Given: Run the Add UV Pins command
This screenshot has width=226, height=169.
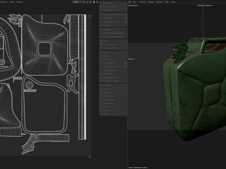Looking at the screenshot, I should pos(113,3).
